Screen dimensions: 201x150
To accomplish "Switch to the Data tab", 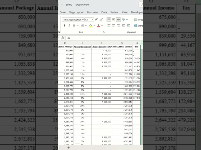I will pyautogui.click(x=104, y=12).
